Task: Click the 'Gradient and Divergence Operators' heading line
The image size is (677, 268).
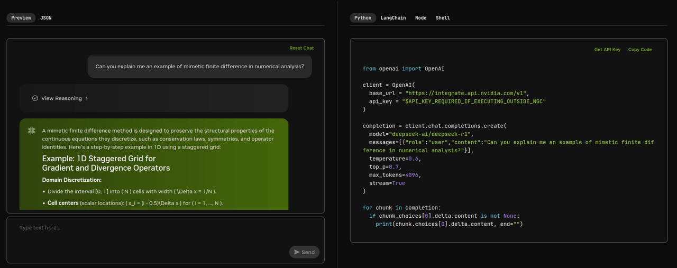Action: coord(106,168)
